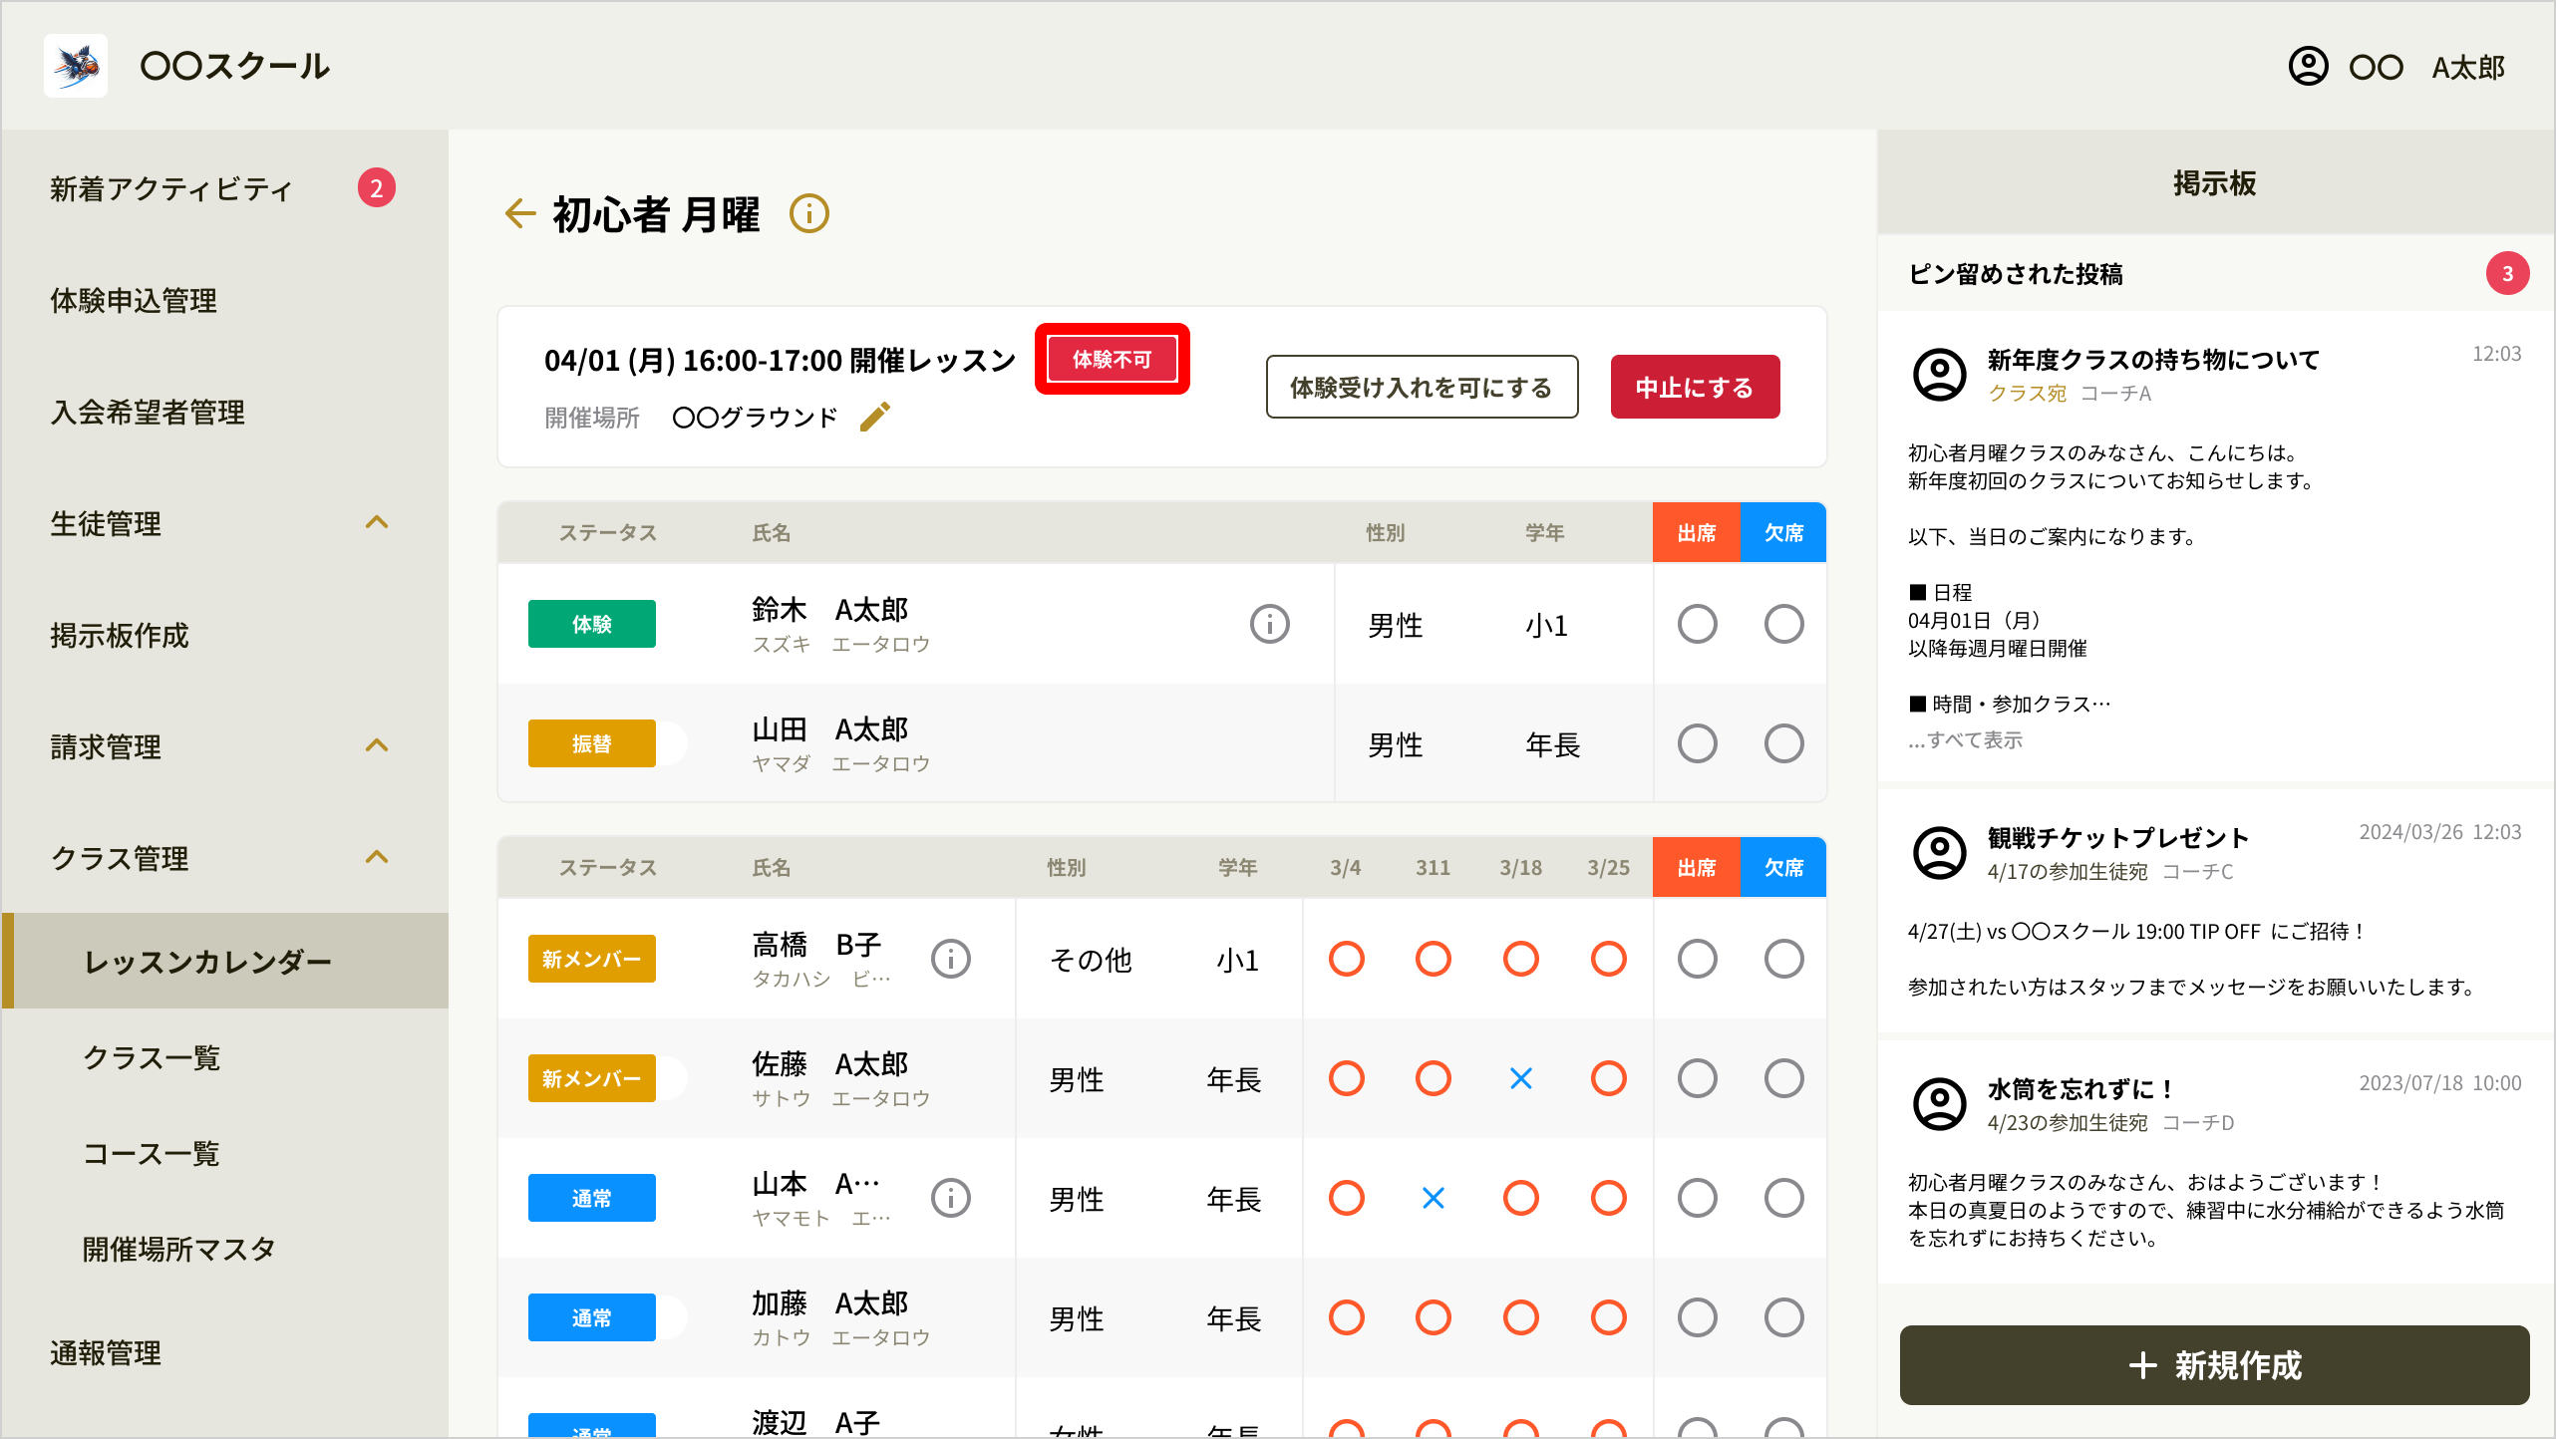Mark 山田 A太郎 as 出席

tap(1697, 743)
